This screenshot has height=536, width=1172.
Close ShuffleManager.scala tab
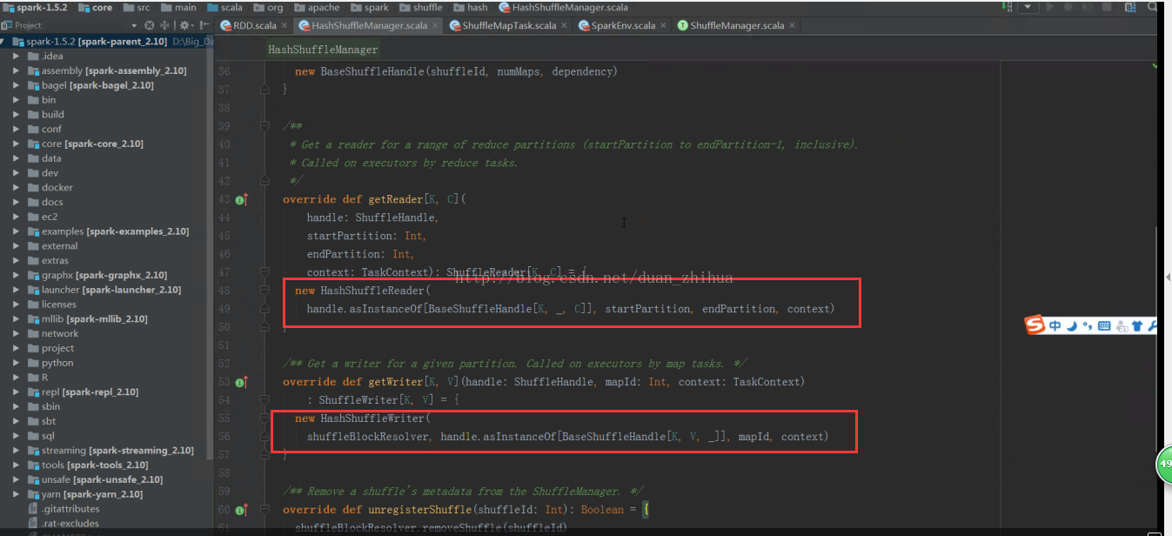coord(793,26)
